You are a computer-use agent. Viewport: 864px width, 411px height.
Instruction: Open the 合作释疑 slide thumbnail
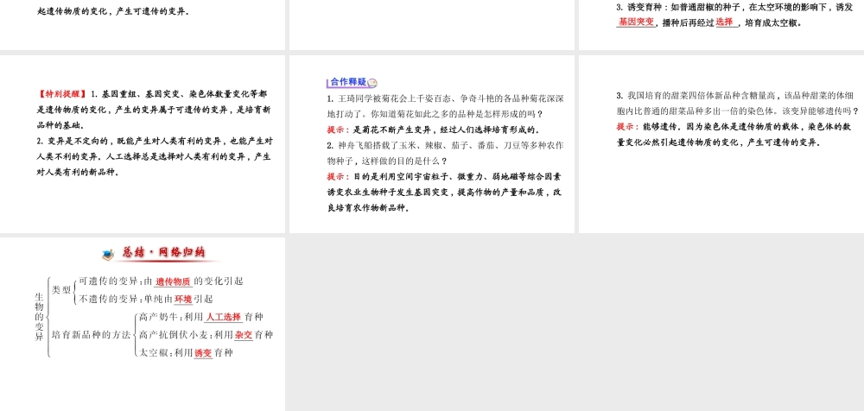(x=432, y=144)
